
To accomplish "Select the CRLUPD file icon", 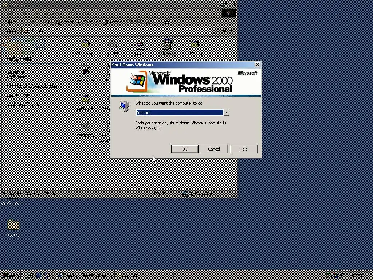I will coord(112,47).
